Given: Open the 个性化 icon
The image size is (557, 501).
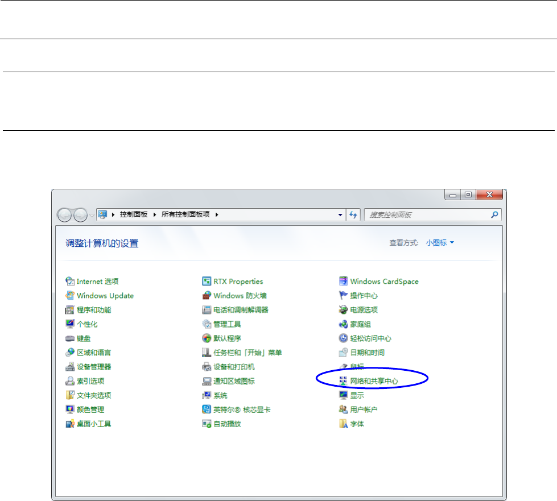Looking at the screenshot, I should tap(70, 324).
